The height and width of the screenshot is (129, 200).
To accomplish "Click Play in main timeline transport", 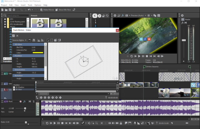I will tap(54, 123).
